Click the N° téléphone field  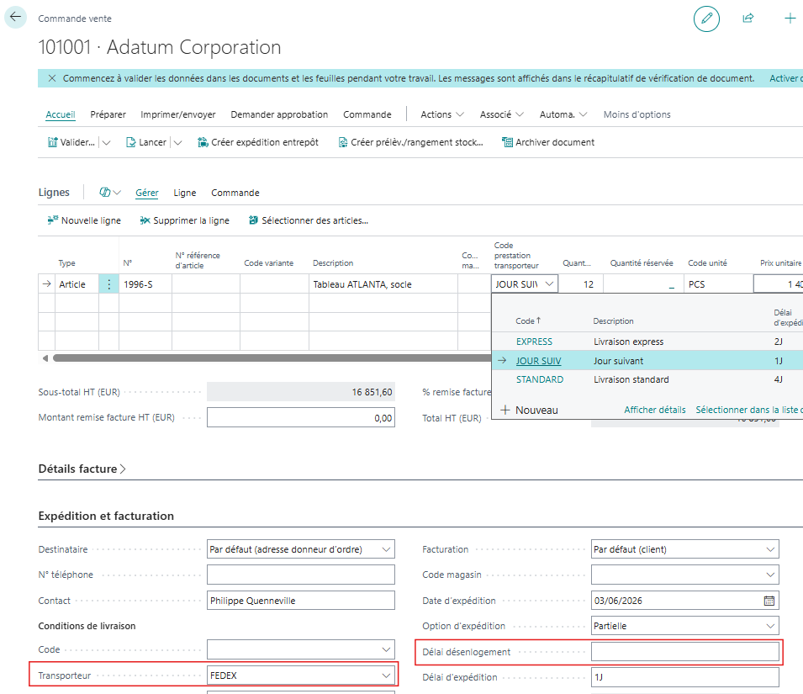tap(301, 575)
